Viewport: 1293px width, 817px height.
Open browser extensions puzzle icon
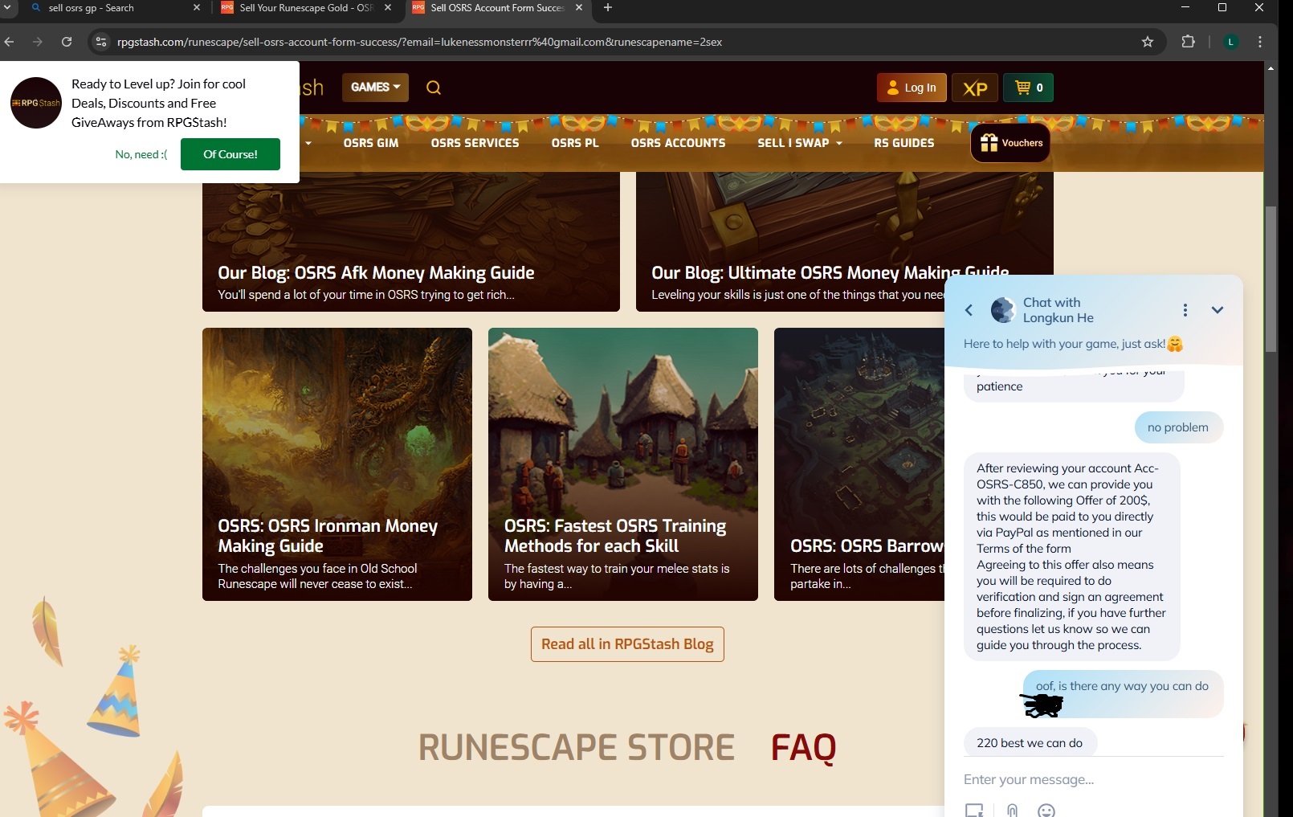1188,42
